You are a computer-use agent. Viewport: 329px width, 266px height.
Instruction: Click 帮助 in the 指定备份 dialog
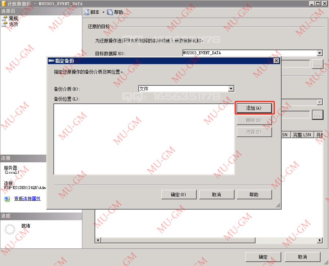coord(254,194)
